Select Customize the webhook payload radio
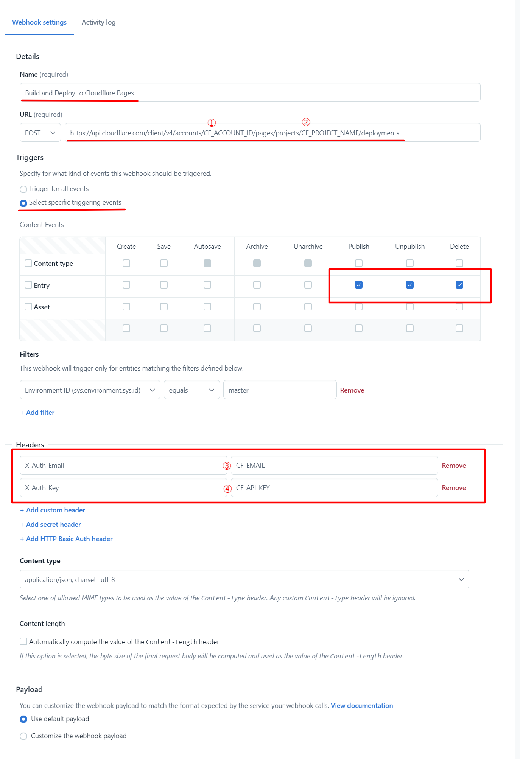520x759 pixels. [23, 736]
